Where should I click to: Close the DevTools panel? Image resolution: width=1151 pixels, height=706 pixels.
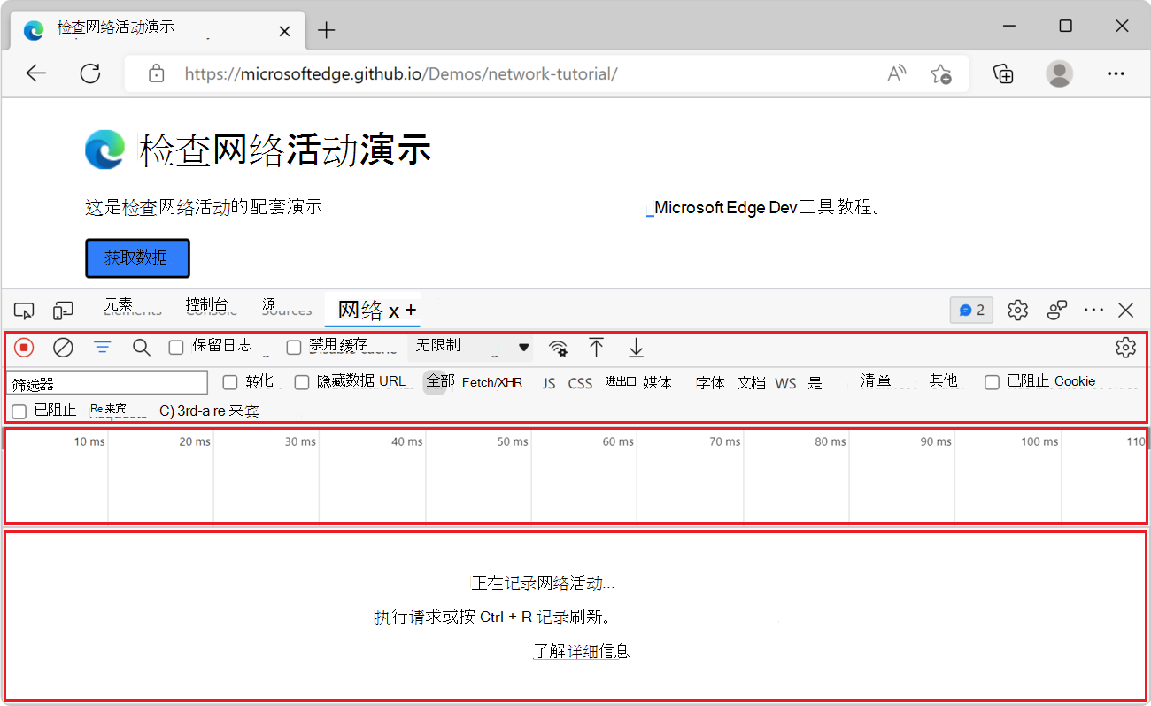point(1126,310)
